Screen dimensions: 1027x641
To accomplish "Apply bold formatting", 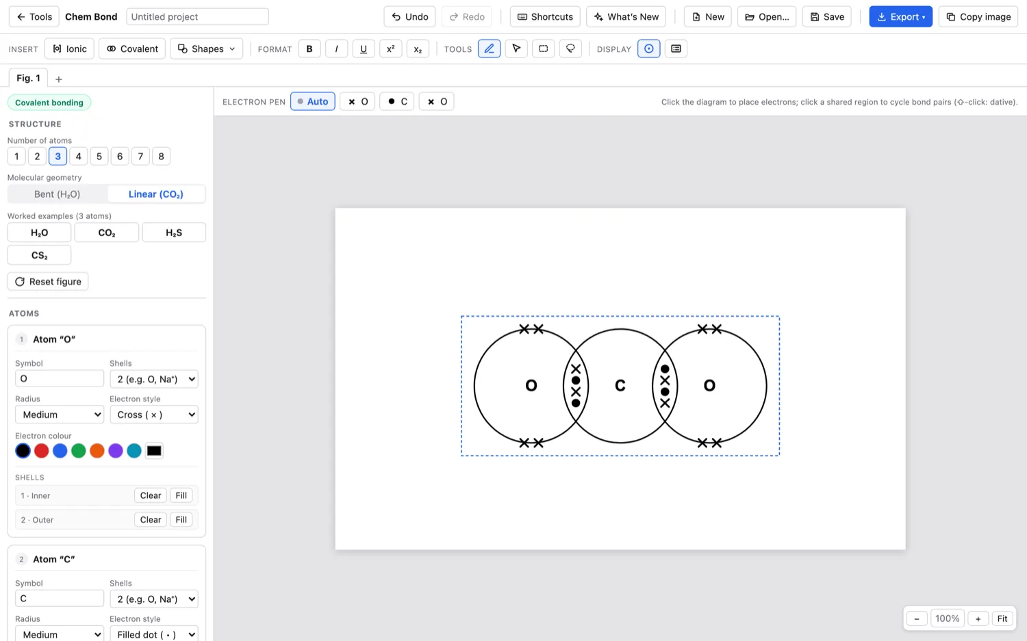I will tap(309, 49).
